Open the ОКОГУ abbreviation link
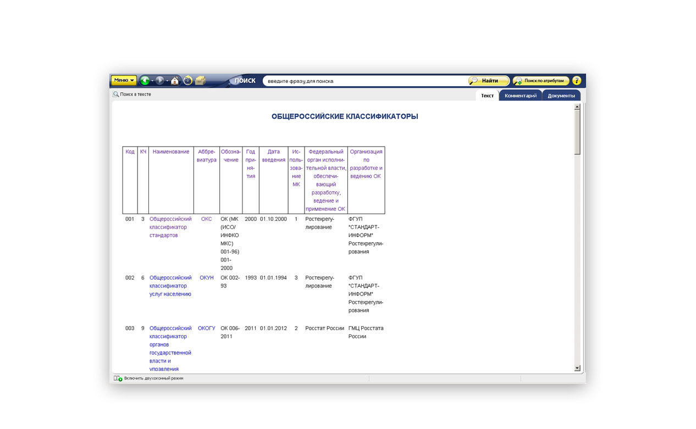696x429 pixels. [x=207, y=328]
